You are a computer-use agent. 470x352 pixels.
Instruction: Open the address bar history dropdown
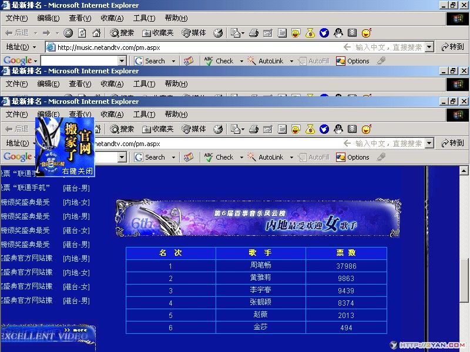pos(429,143)
